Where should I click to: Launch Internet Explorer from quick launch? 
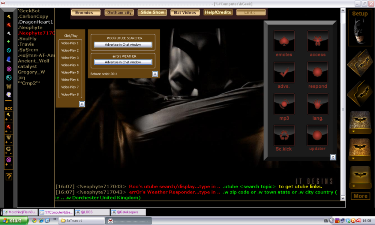coord(41,220)
